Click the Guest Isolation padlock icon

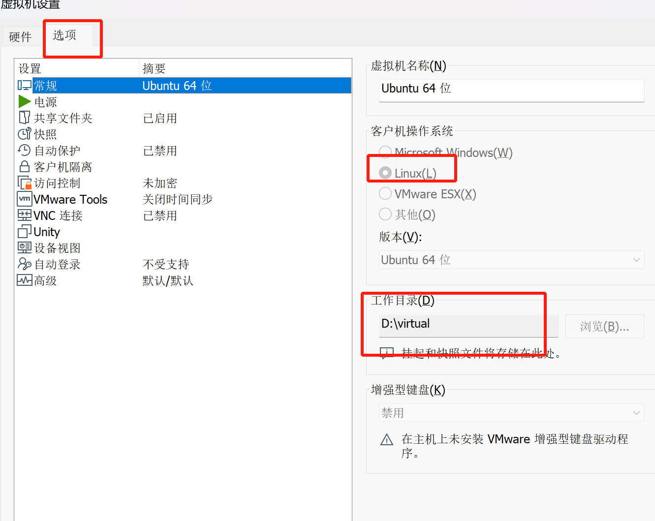(25, 167)
